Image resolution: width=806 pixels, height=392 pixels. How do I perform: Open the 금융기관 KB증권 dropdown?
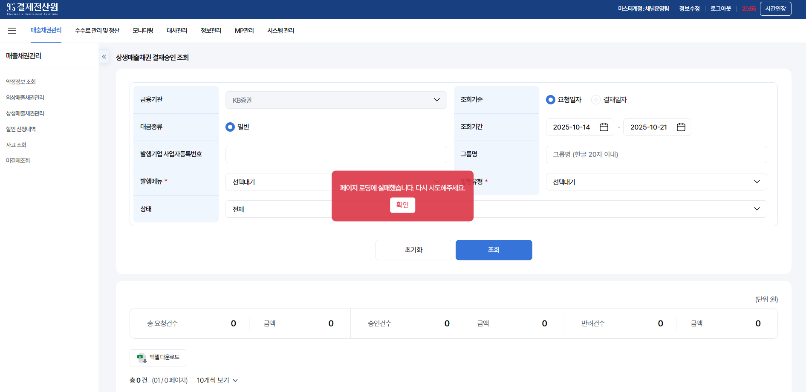336,100
